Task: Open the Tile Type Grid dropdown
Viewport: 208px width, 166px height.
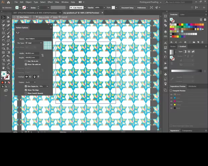Action: tap(34, 43)
